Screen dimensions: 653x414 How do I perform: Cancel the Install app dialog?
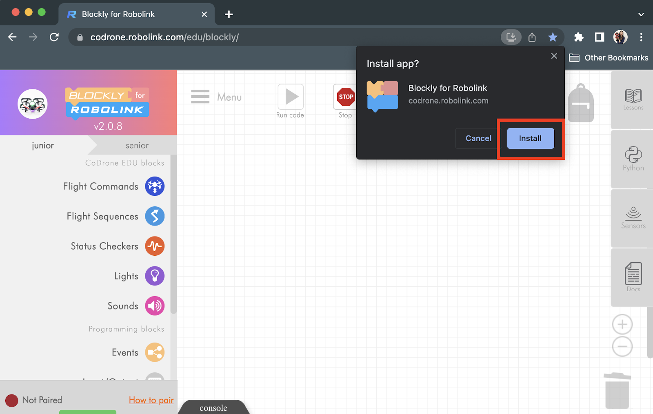click(x=478, y=138)
